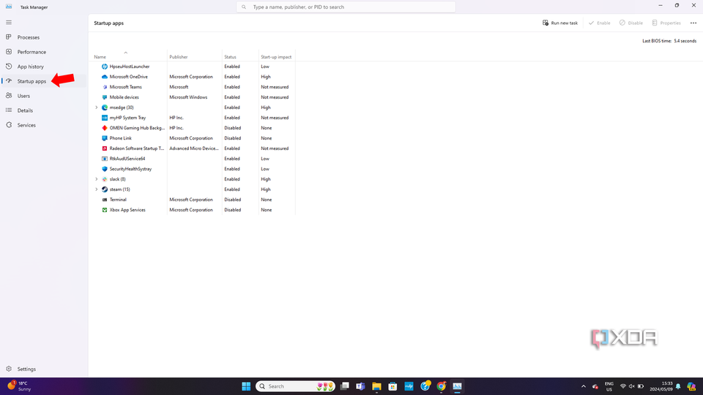703x395 pixels.
Task: Expand the msedge (30) group
Action: [x=97, y=108]
